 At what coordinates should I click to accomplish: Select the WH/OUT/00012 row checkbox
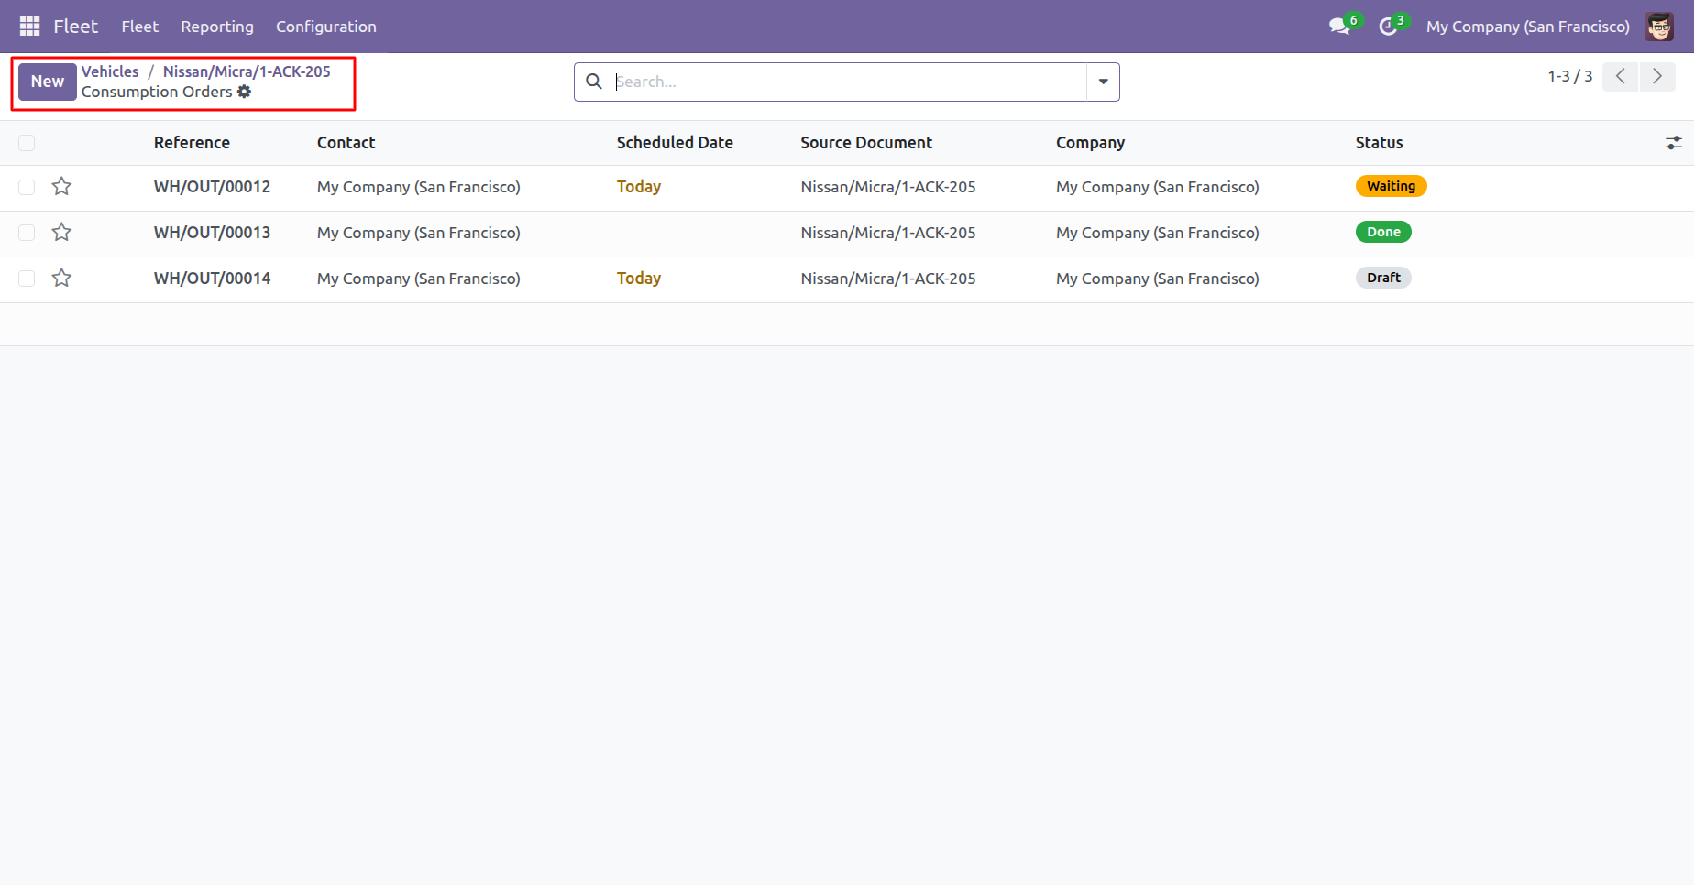27,187
